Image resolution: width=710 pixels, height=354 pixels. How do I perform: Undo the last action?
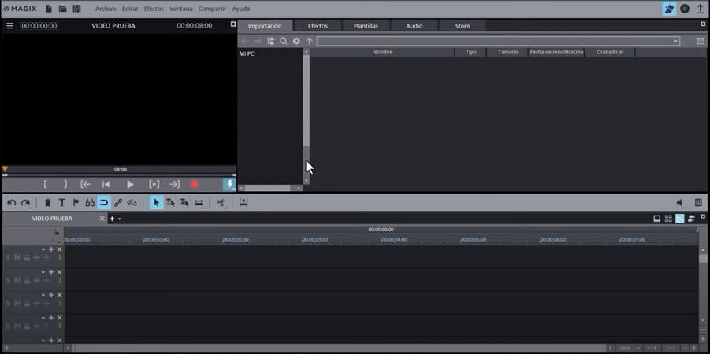tap(12, 203)
